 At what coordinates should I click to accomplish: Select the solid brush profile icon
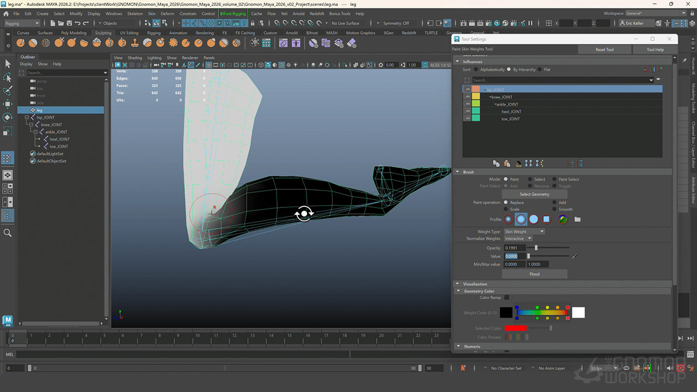coord(534,219)
